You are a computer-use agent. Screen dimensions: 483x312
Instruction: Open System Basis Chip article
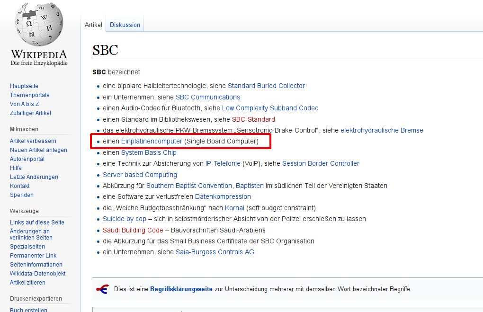(149, 152)
